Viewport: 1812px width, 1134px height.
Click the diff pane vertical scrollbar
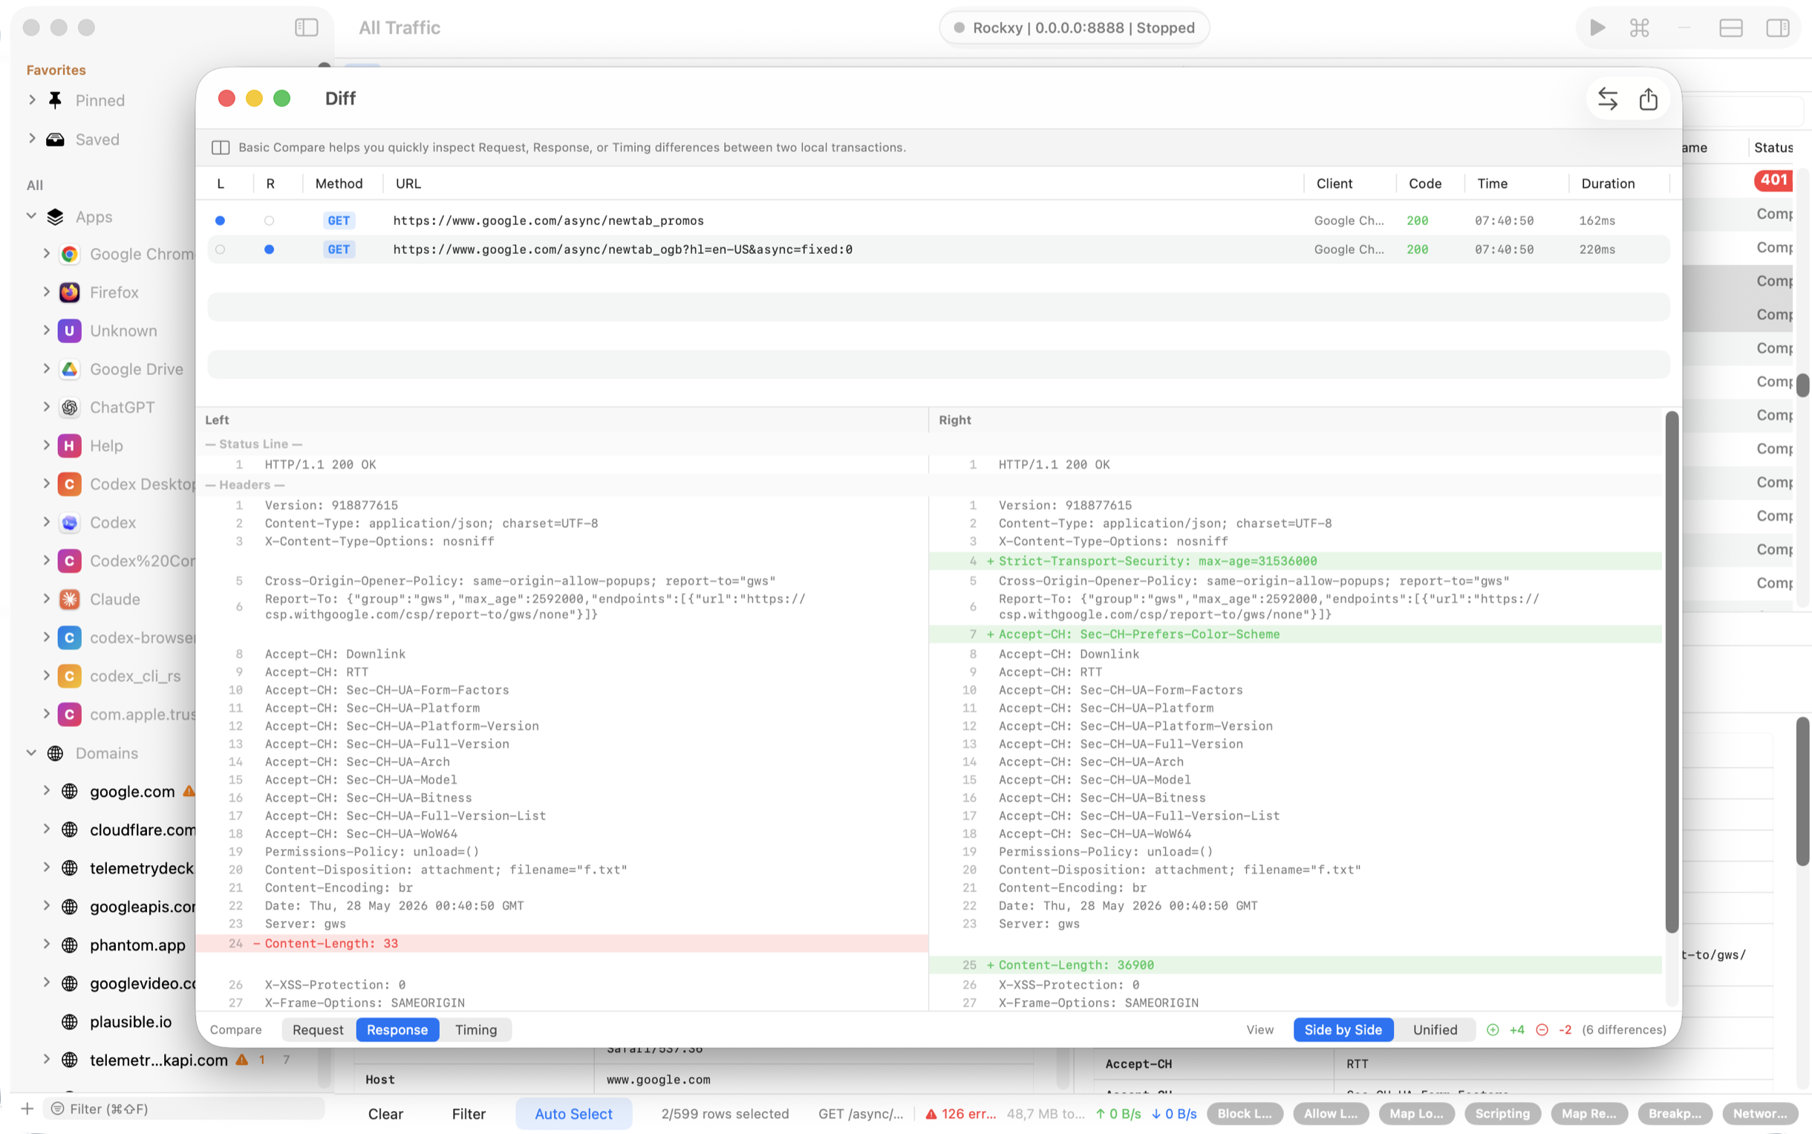click(1672, 671)
